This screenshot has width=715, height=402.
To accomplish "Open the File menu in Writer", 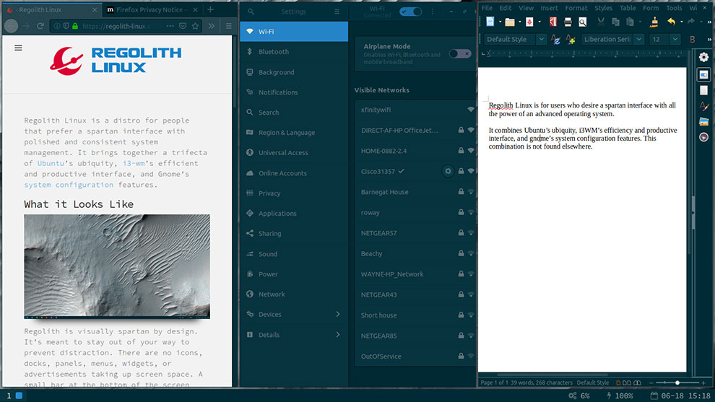I will pos(487,8).
